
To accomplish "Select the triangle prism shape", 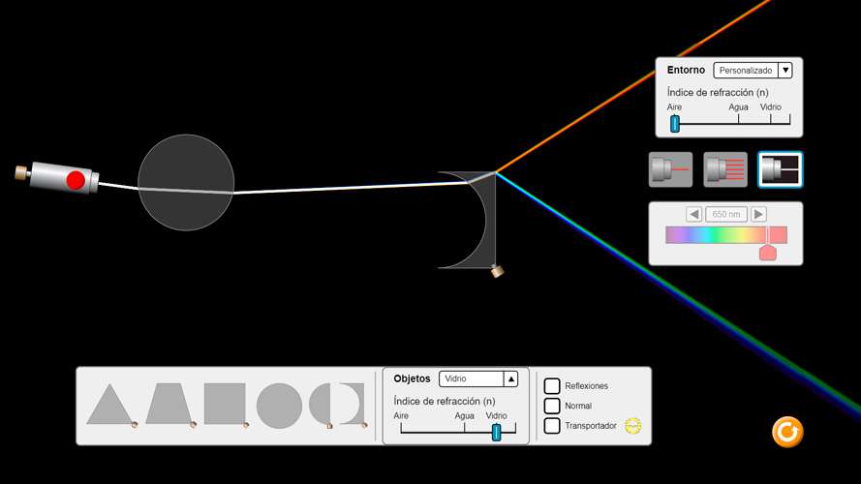I will pyautogui.click(x=108, y=405).
